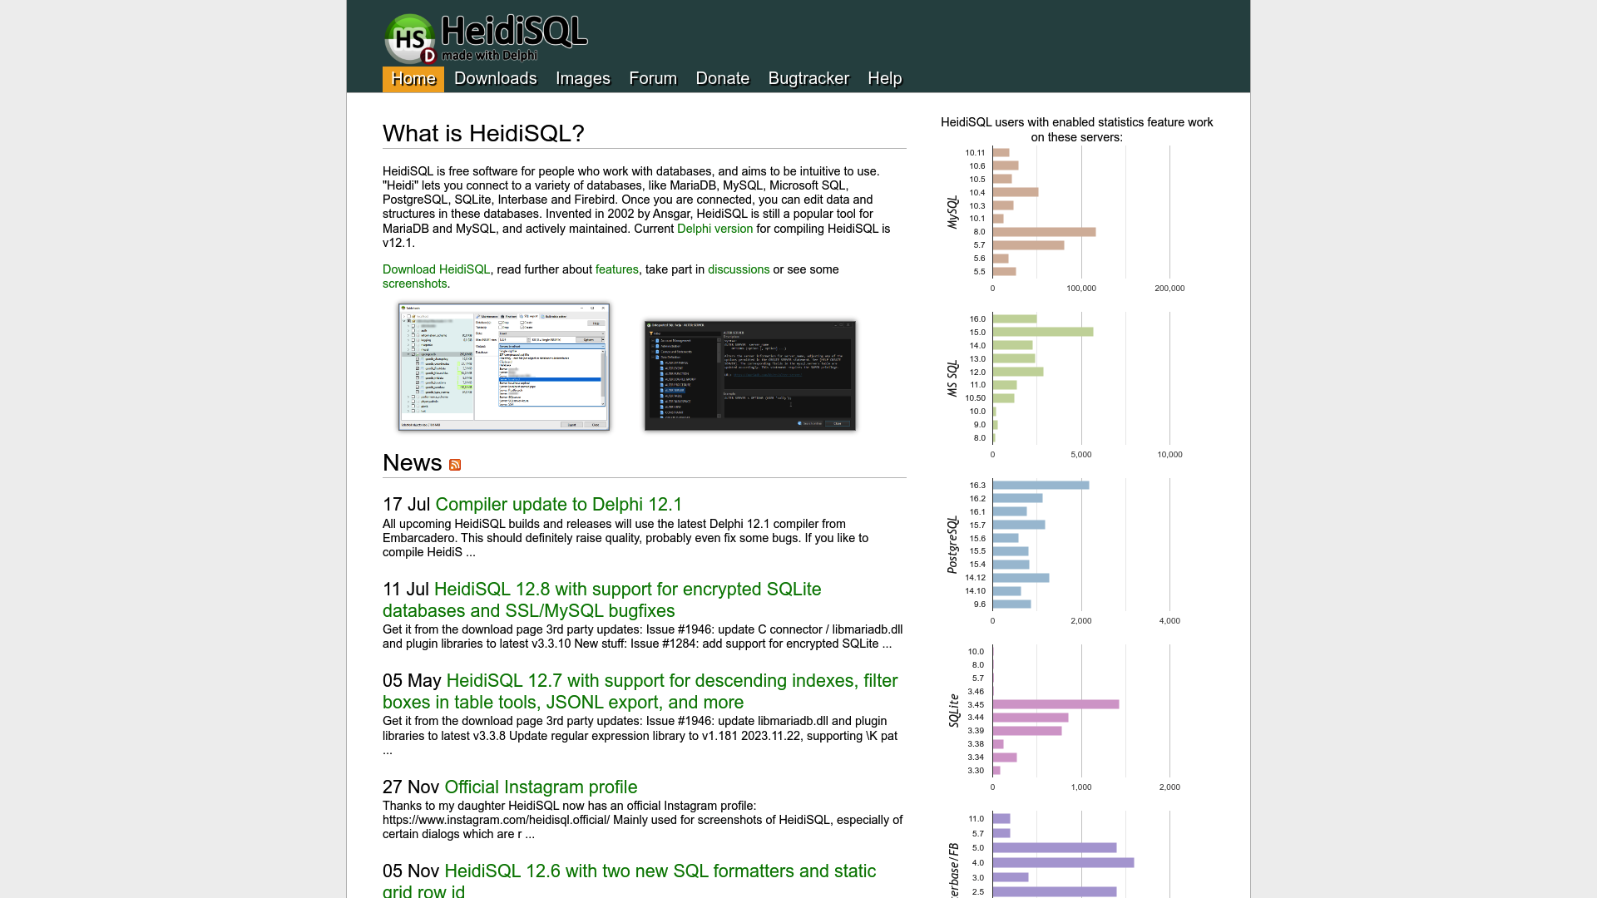1597x898 pixels.
Task: Click the MS SQL bar chart icon area
Action: [x=1077, y=379]
